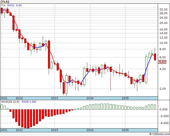Click the MACD(26,12,9) indicator label
The height and width of the screenshot is (136, 170).
click(10, 102)
